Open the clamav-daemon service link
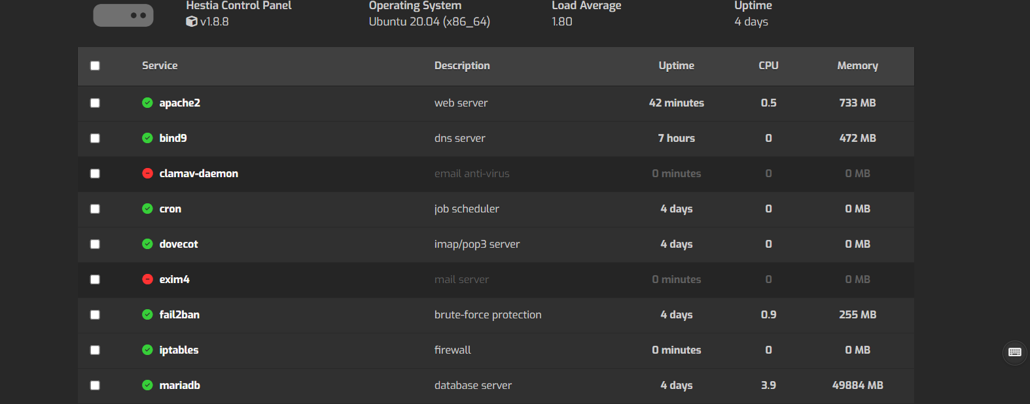The height and width of the screenshot is (404, 1030). (x=199, y=173)
